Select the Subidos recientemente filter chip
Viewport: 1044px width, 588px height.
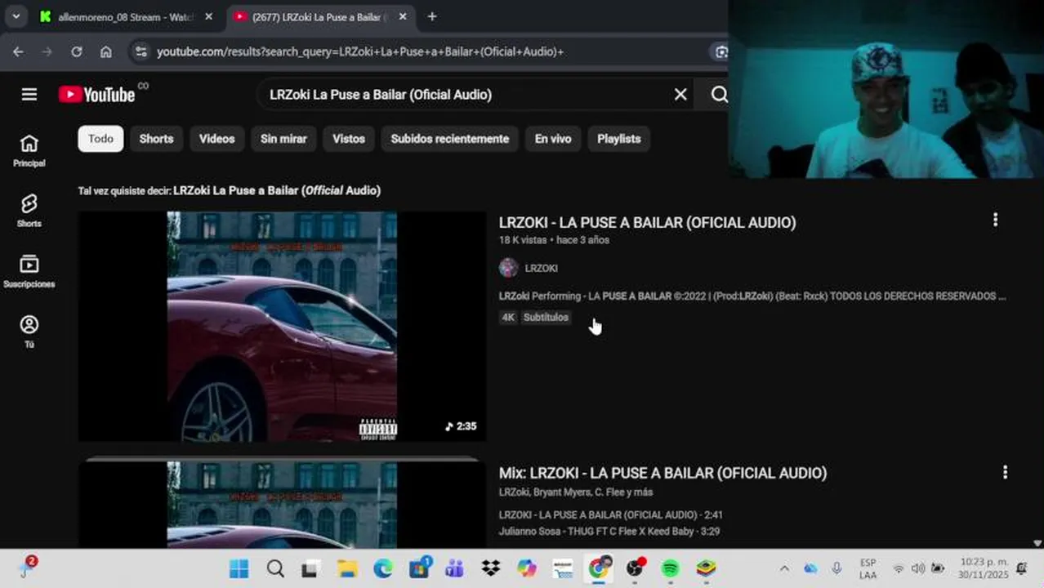point(449,139)
